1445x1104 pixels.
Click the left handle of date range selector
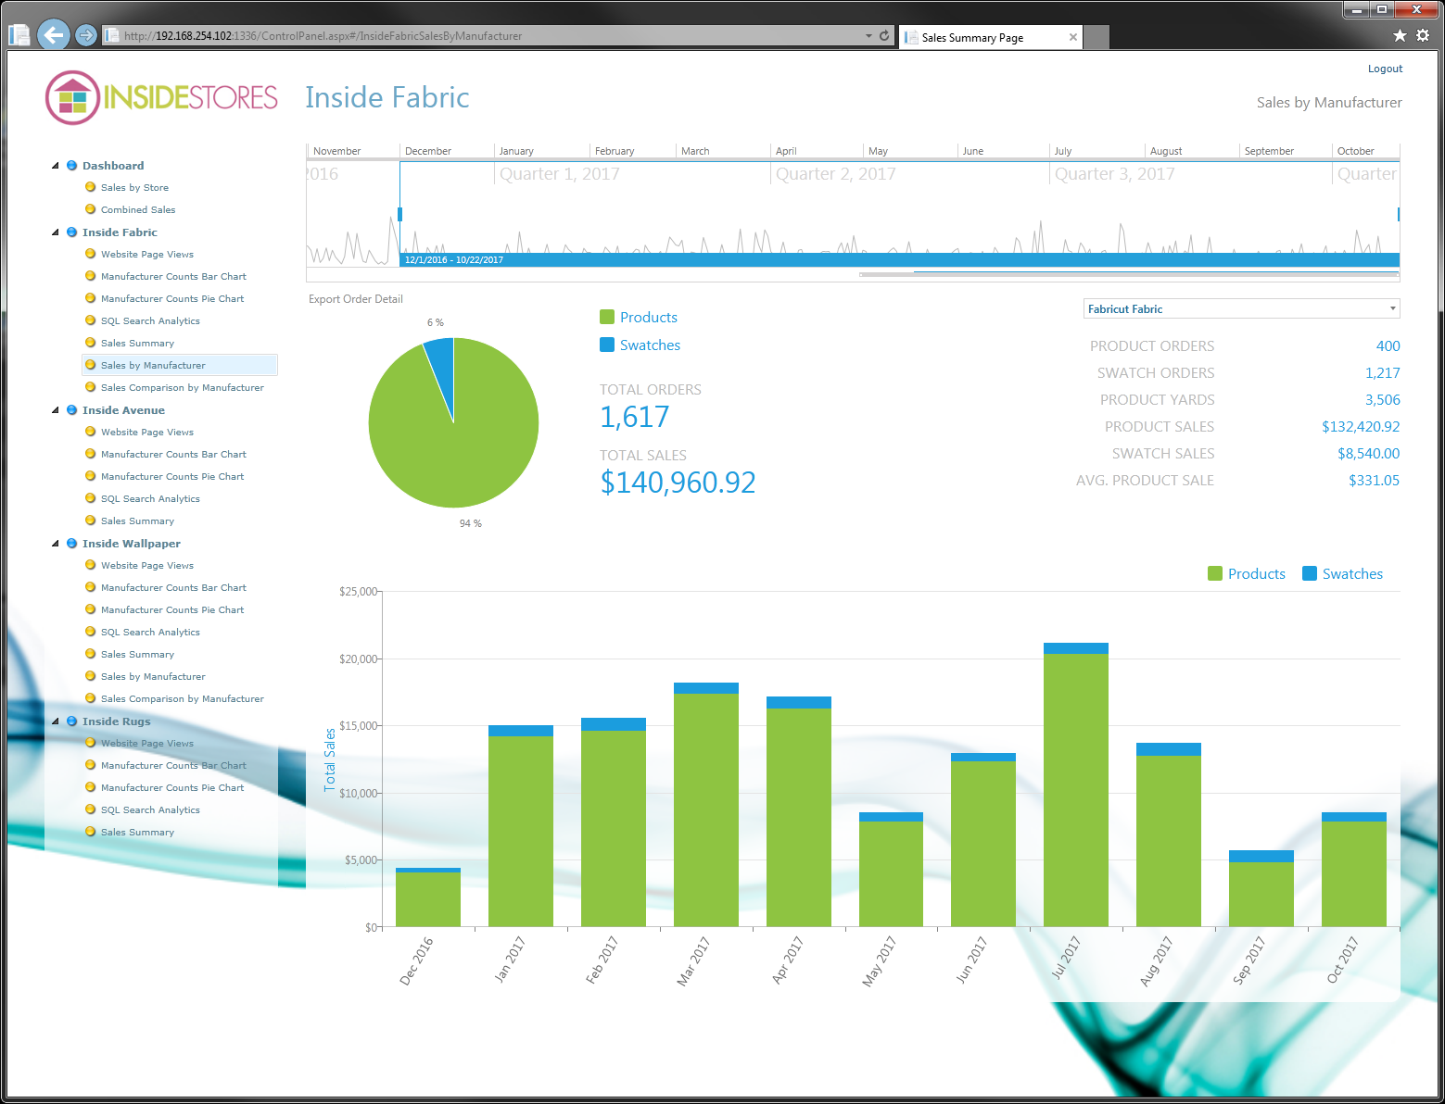point(399,214)
